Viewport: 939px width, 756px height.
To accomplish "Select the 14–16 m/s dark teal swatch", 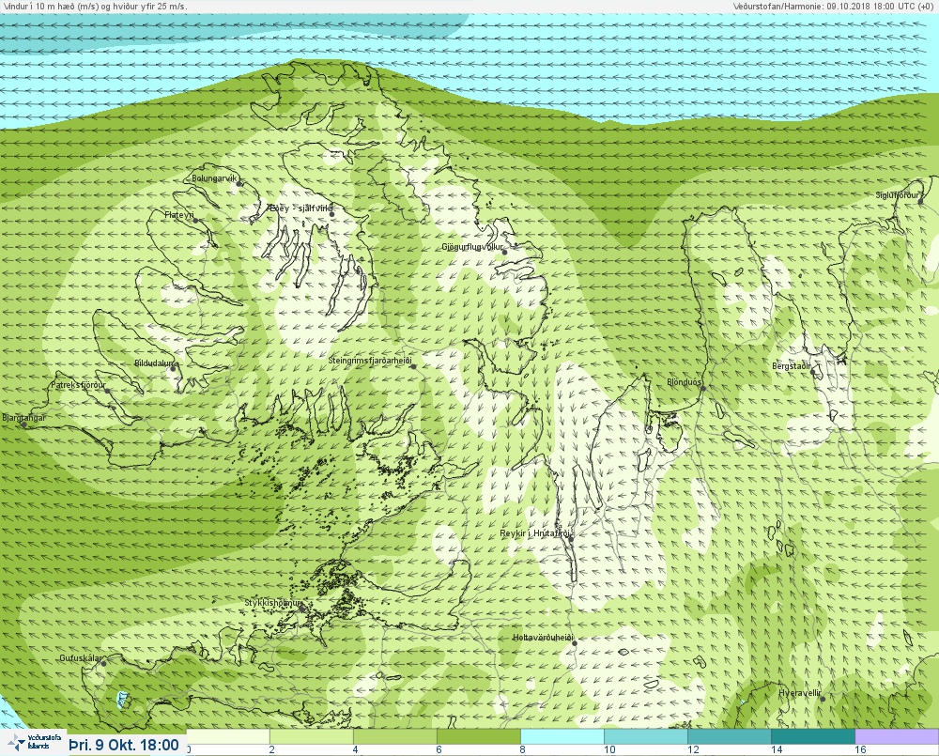I will tap(812, 736).
